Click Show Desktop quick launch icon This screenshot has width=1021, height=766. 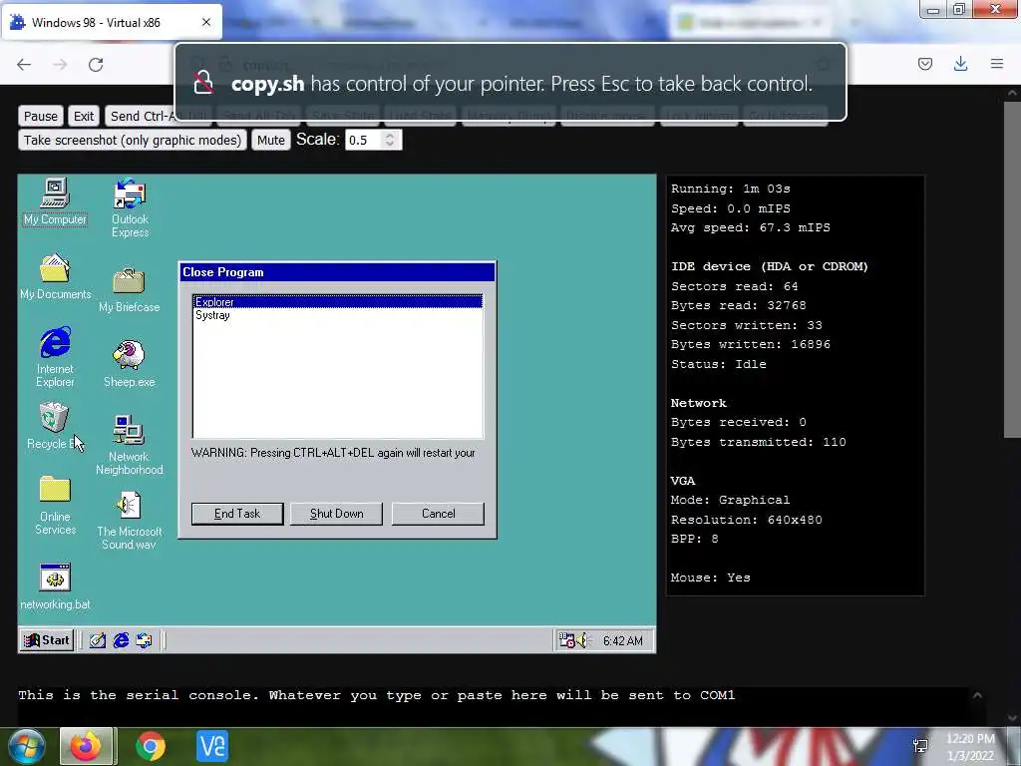click(x=98, y=640)
